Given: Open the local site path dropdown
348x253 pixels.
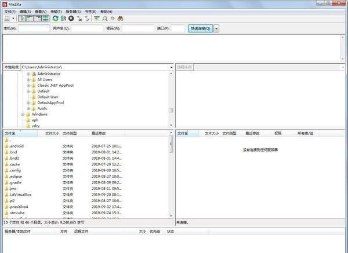Looking at the screenshot, I should point(171,67).
